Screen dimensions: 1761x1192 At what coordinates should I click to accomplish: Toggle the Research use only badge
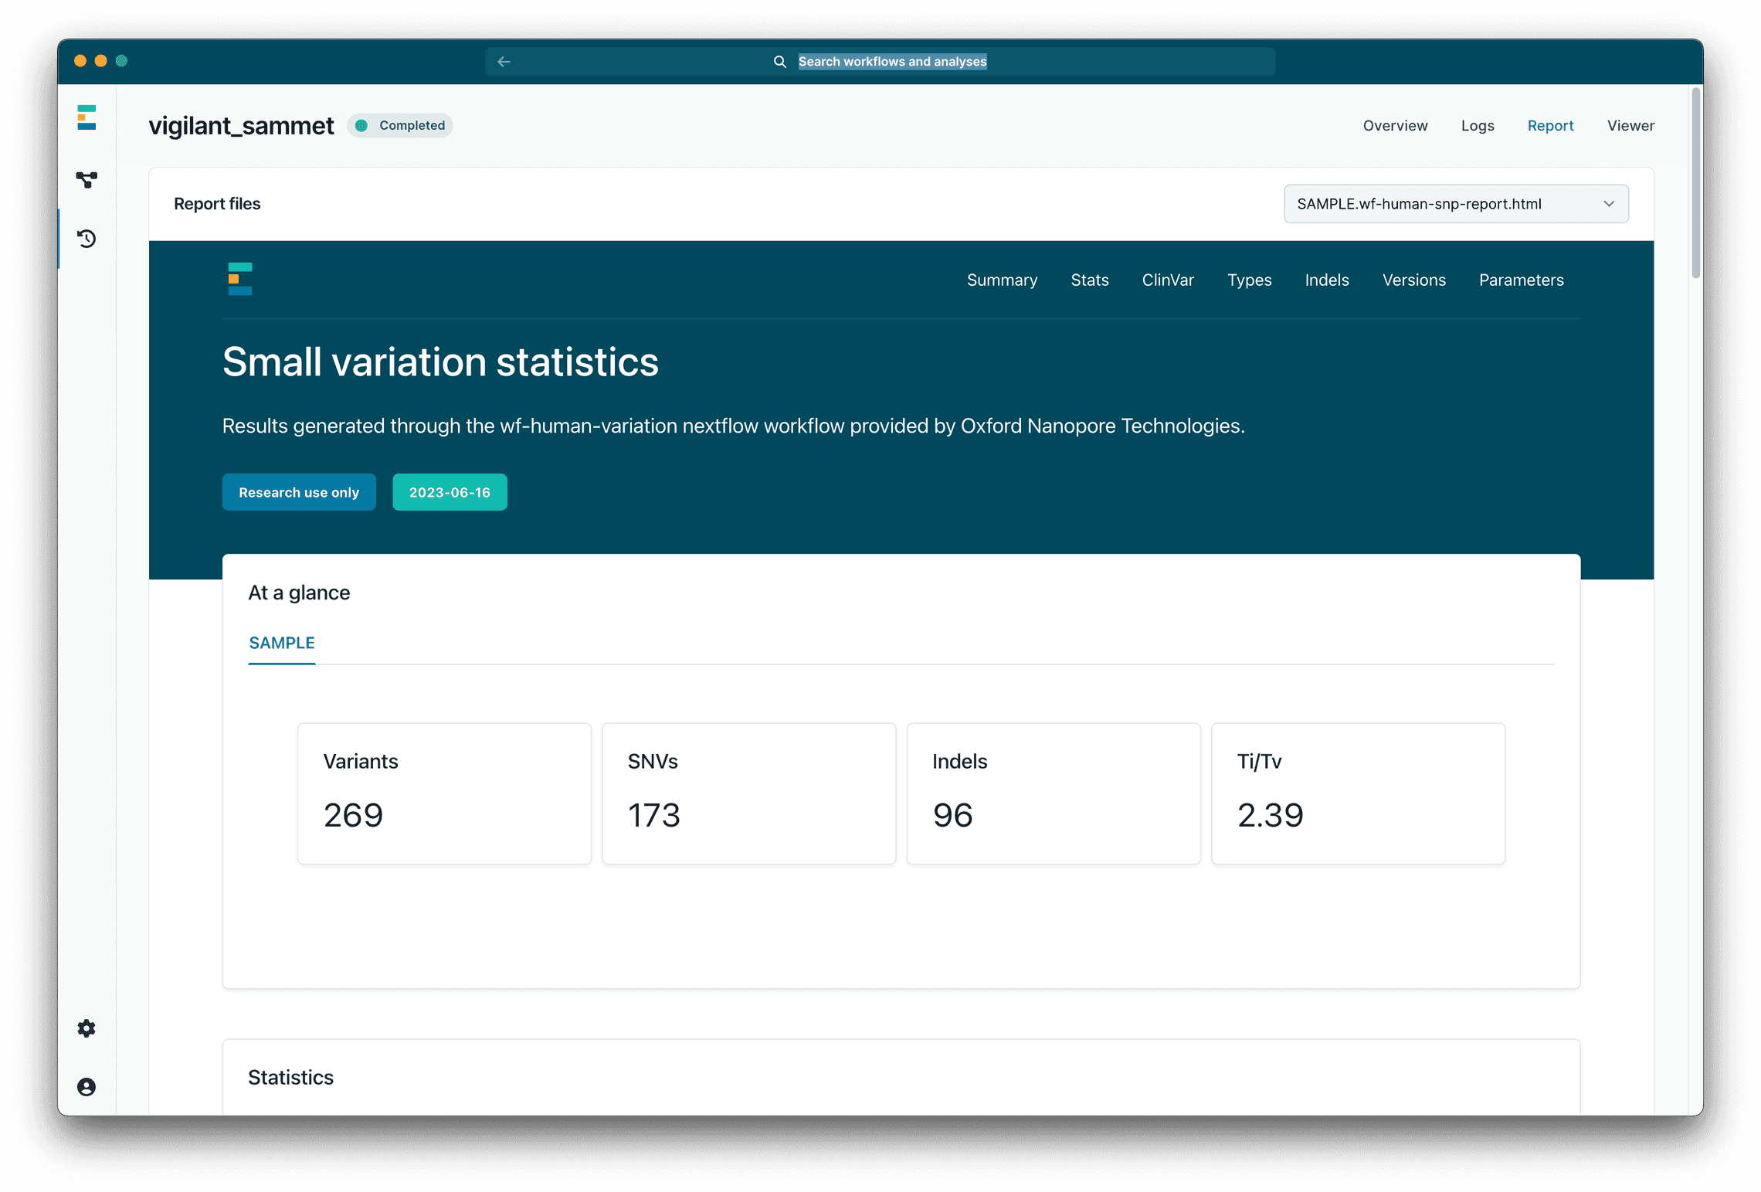click(299, 492)
